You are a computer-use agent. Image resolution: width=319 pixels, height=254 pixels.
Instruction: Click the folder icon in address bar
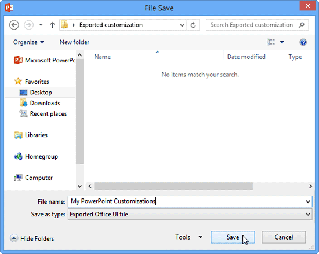[64, 25]
